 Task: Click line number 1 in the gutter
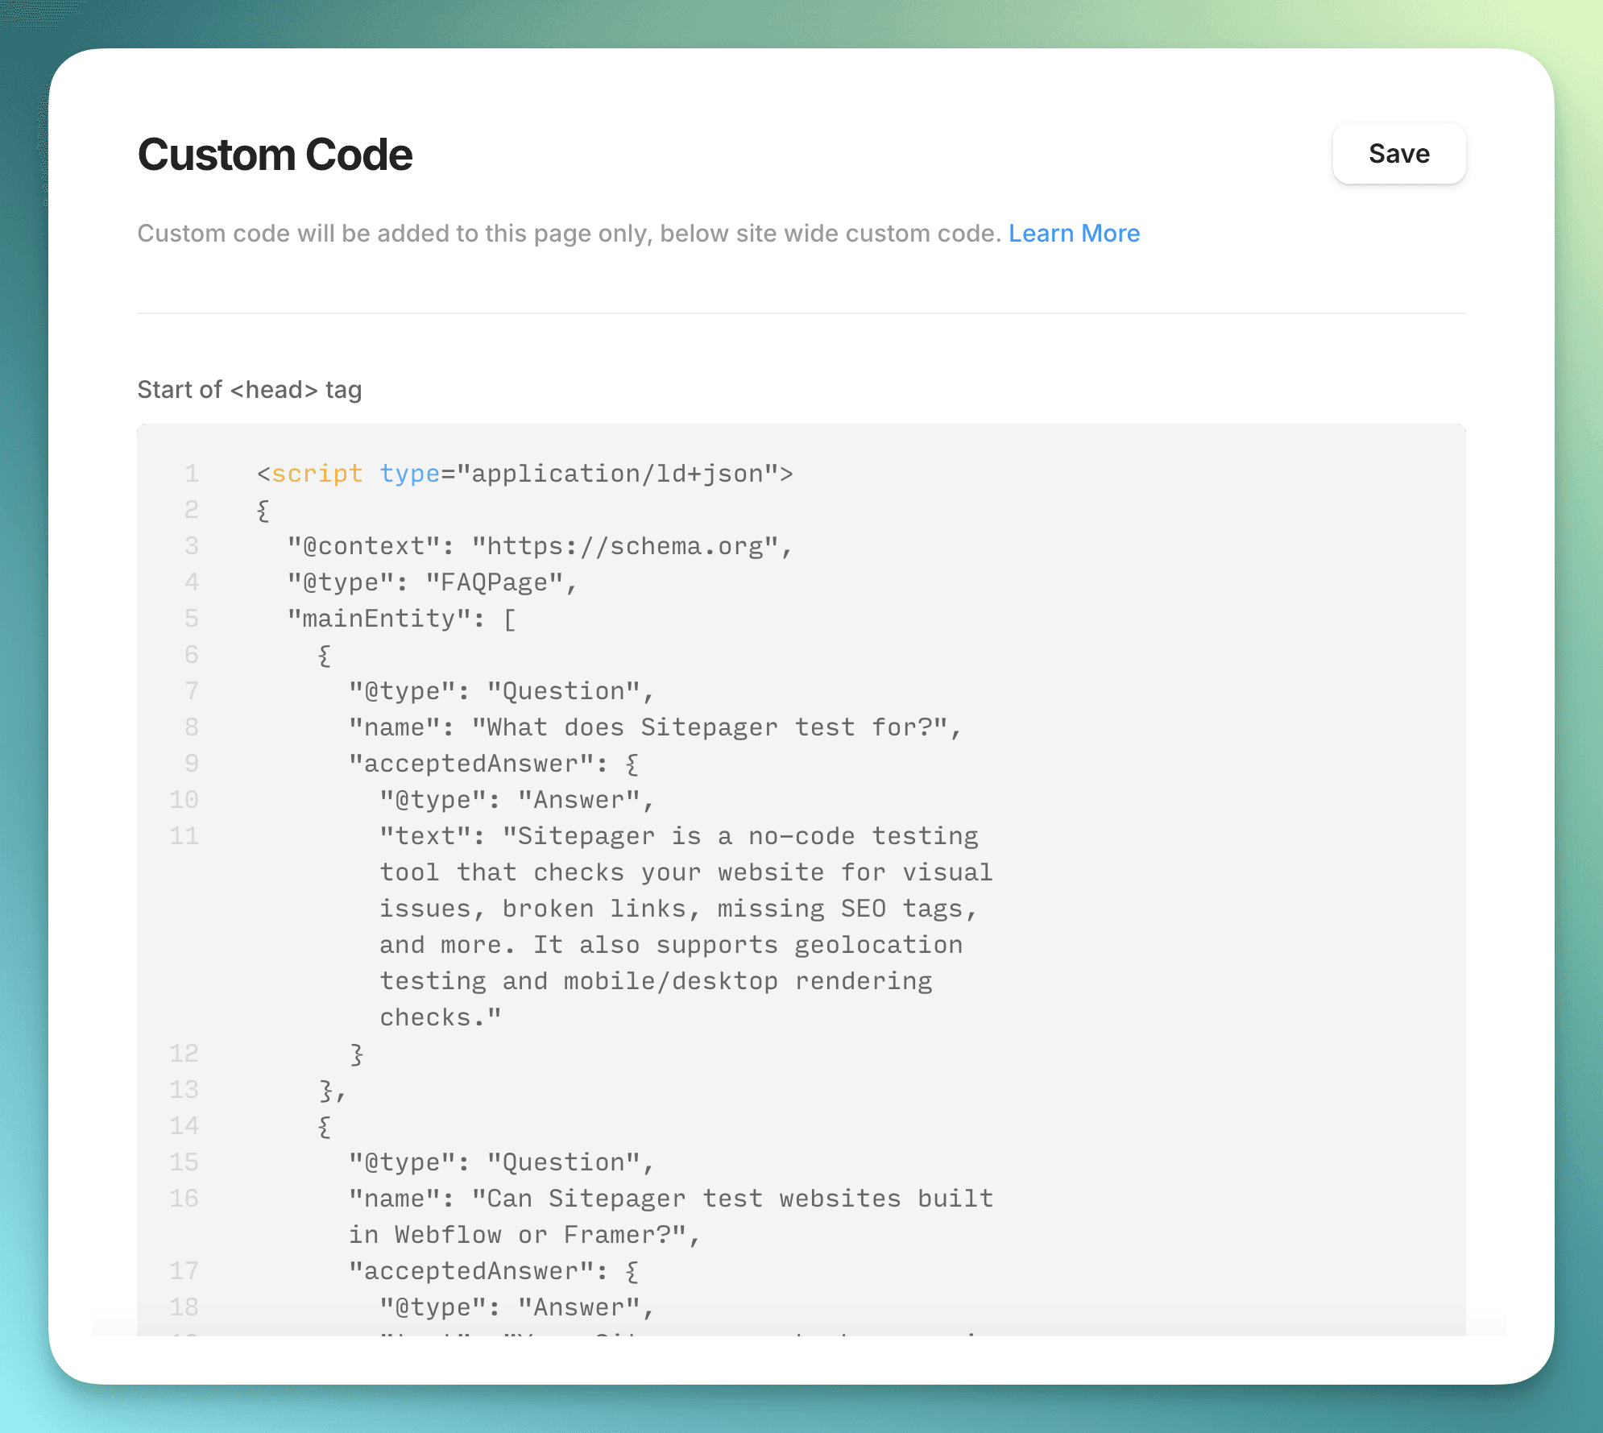tap(192, 474)
